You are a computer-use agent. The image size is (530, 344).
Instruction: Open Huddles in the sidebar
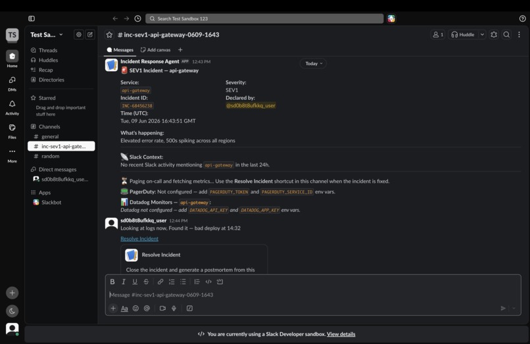pos(49,60)
